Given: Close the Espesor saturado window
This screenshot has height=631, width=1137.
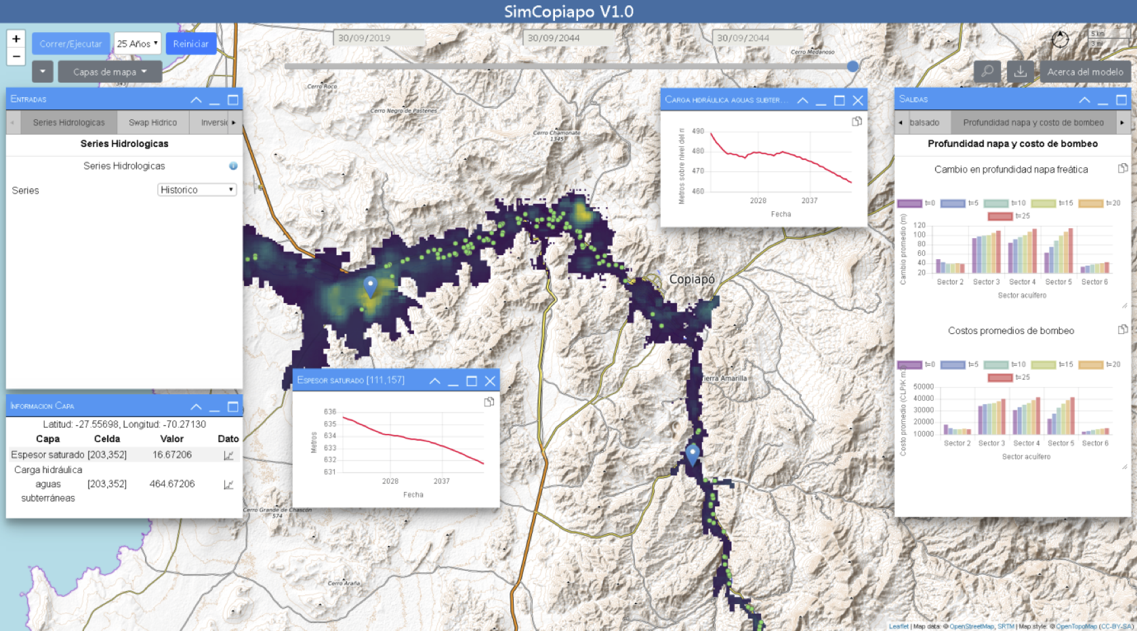Looking at the screenshot, I should tap(490, 381).
